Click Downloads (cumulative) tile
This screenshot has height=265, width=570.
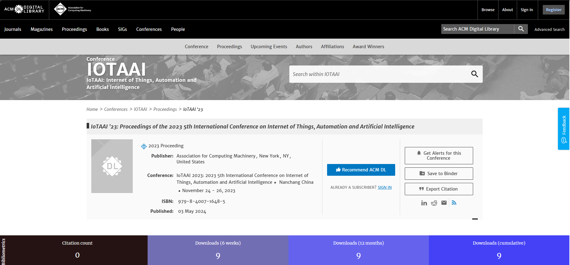(x=499, y=250)
